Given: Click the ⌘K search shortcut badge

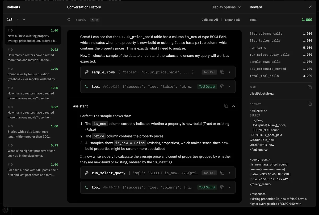Looking at the screenshot, I should point(95,20).
